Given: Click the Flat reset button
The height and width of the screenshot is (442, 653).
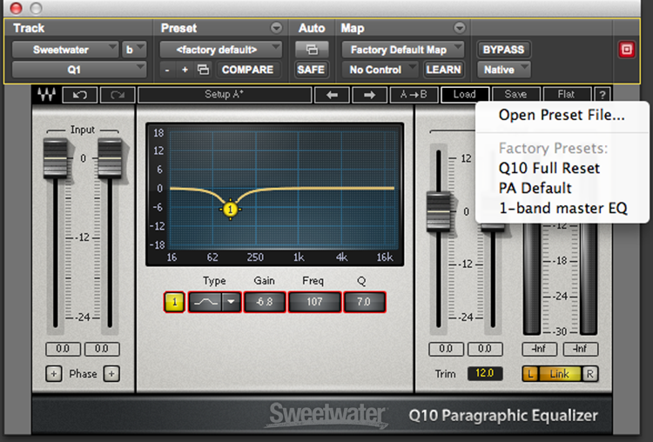Looking at the screenshot, I should click(567, 95).
